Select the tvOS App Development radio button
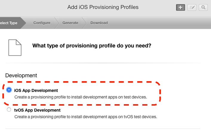This screenshot has height=131, width=211. pyautogui.click(x=9, y=110)
